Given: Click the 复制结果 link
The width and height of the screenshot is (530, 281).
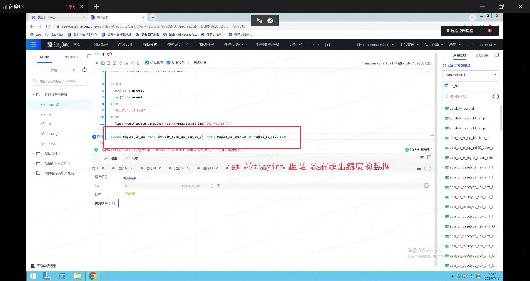Looking at the screenshot, I should coord(129,178).
